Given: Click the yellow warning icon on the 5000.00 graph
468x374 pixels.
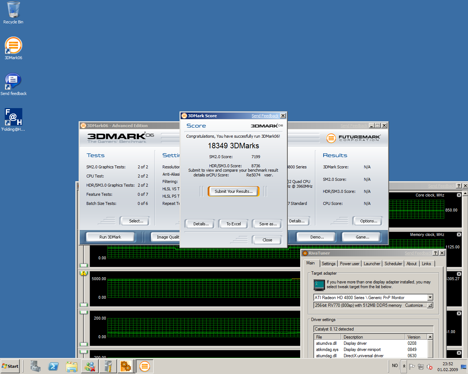Looking at the screenshot, I should click(84, 273).
